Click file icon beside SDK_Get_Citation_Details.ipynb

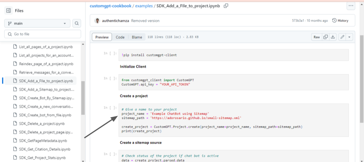tap(15, 149)
